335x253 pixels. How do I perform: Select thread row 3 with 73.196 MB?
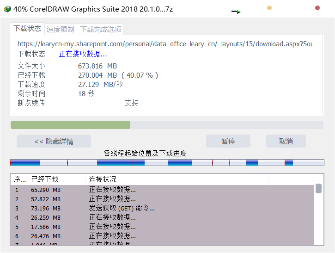tap(162, 208)
